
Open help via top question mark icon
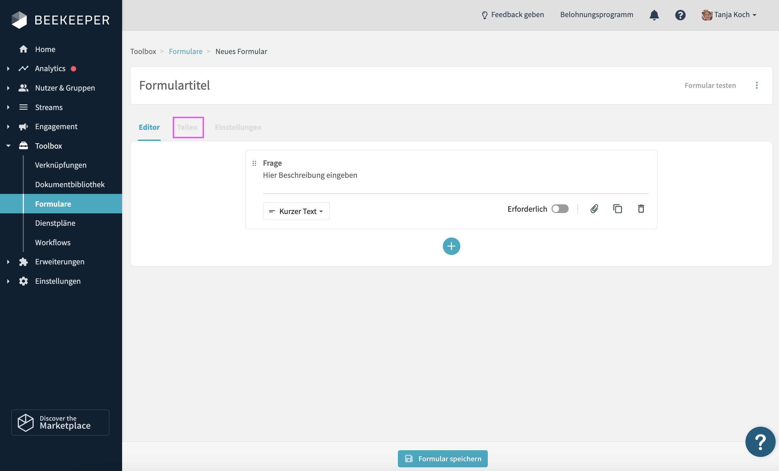(680, 15)
